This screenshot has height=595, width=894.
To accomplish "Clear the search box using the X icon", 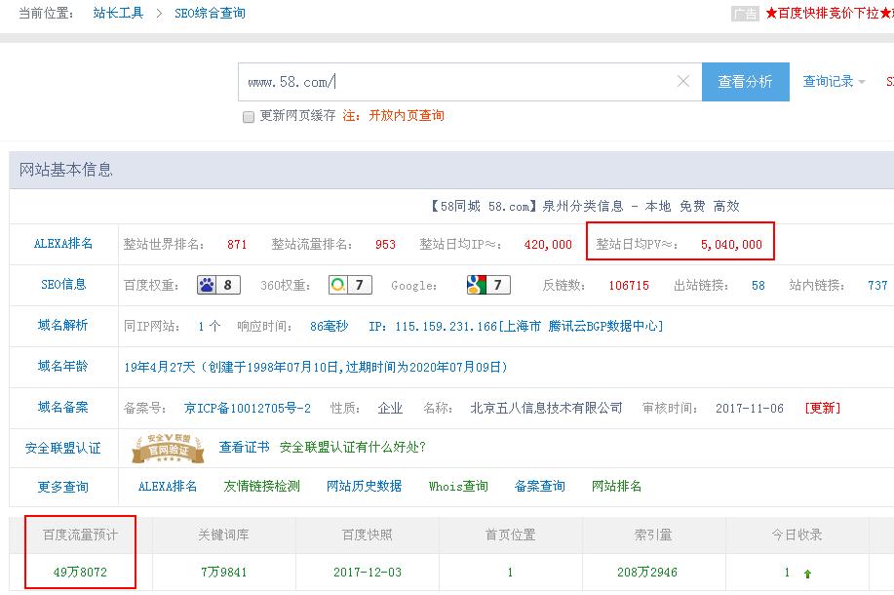I will tap(681, 81).
